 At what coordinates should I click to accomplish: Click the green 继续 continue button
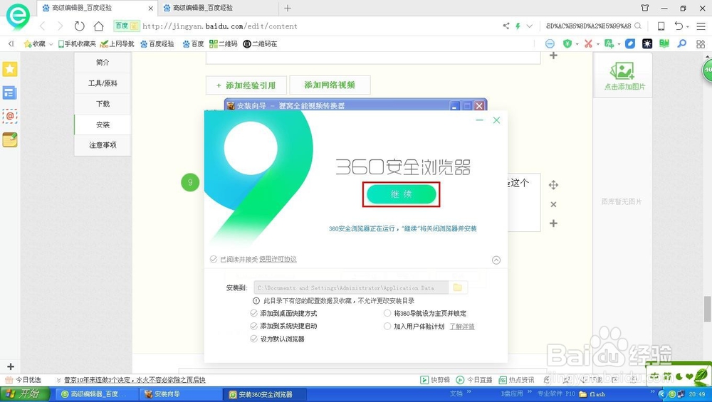tap(402, 194)
